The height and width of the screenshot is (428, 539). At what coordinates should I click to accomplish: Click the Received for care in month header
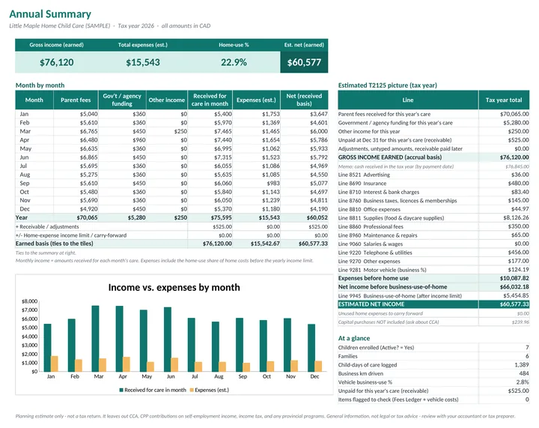210,100
